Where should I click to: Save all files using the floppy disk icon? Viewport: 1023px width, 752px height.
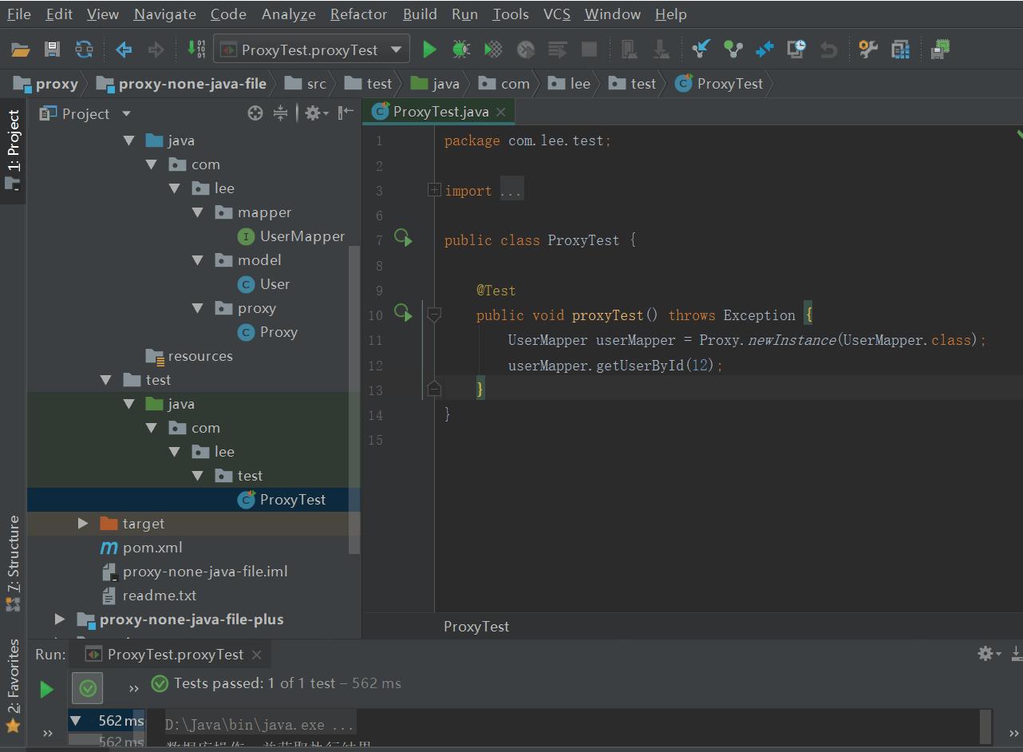[52, 49]
